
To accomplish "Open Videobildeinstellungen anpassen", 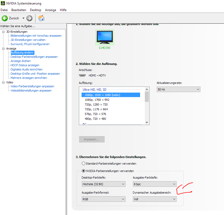I will pos(31,90).
